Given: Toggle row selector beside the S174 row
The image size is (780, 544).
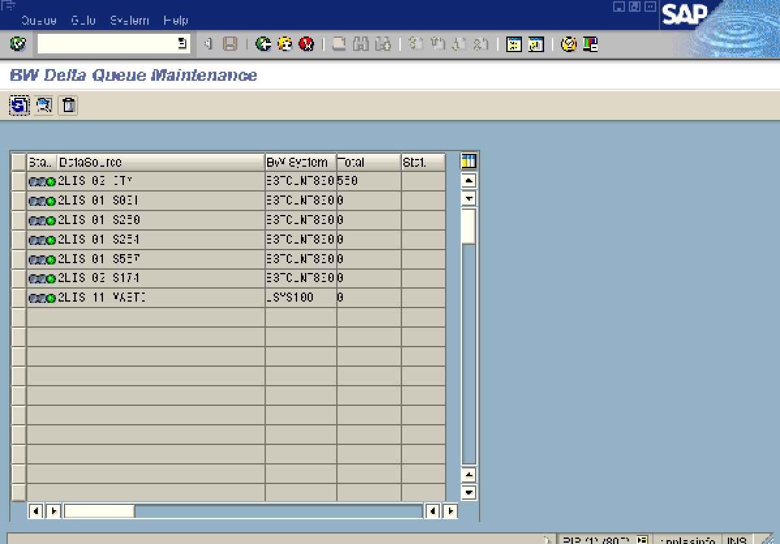Looking at the screenshot, I should (18, 278).
